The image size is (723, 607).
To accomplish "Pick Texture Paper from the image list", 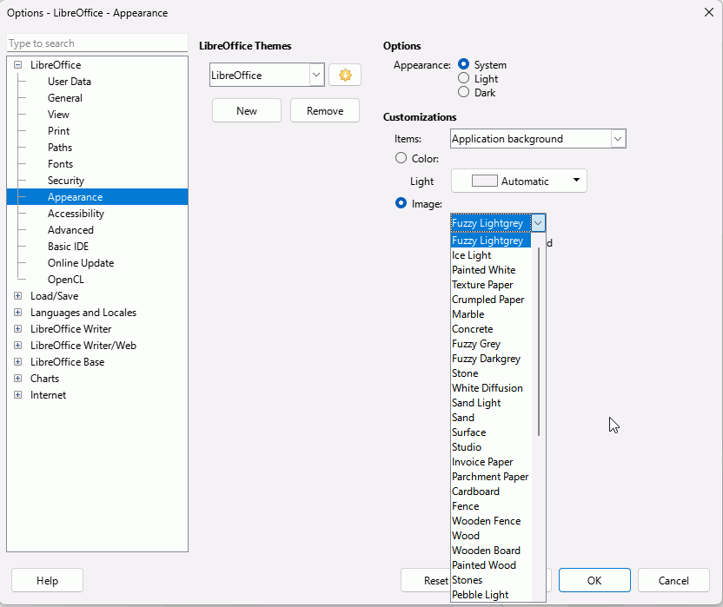I will pos(491,285).
